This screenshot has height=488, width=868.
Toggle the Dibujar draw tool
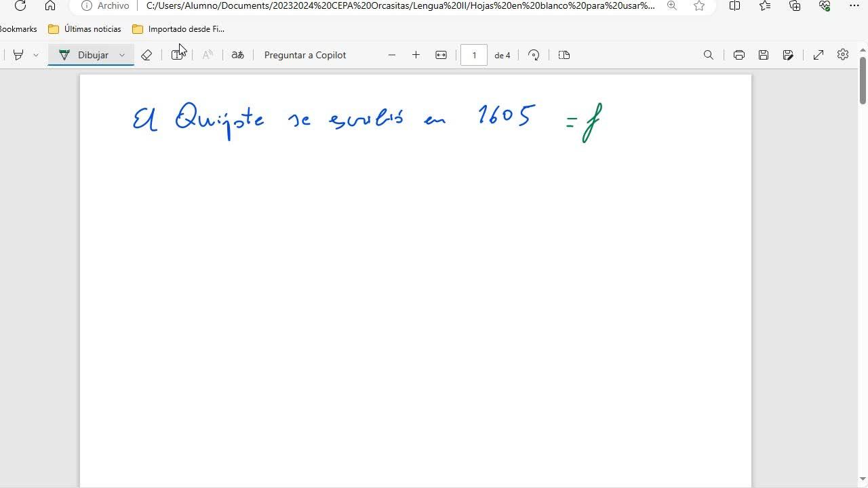(84, 55)
